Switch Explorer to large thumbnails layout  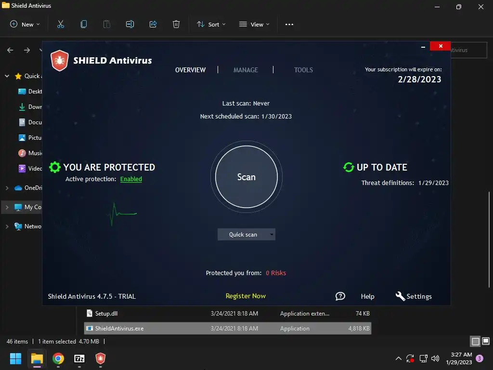(486, 341)
